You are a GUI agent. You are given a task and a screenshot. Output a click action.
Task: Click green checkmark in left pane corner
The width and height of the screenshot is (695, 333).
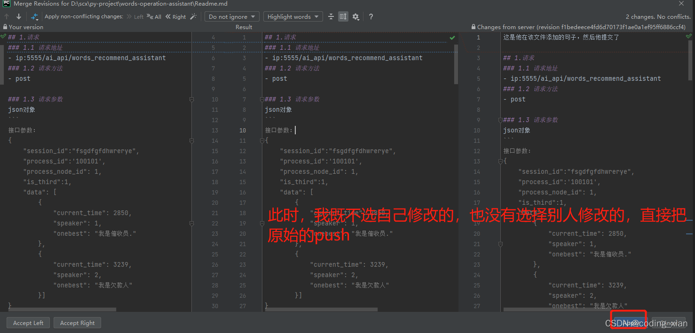[3, 36]
